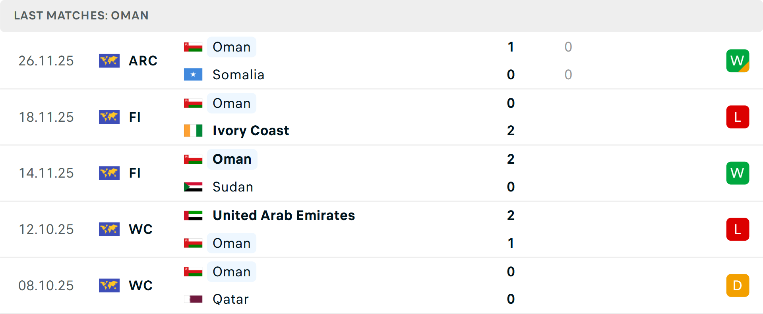Click the W badge for Sudan match

(738, 173)
